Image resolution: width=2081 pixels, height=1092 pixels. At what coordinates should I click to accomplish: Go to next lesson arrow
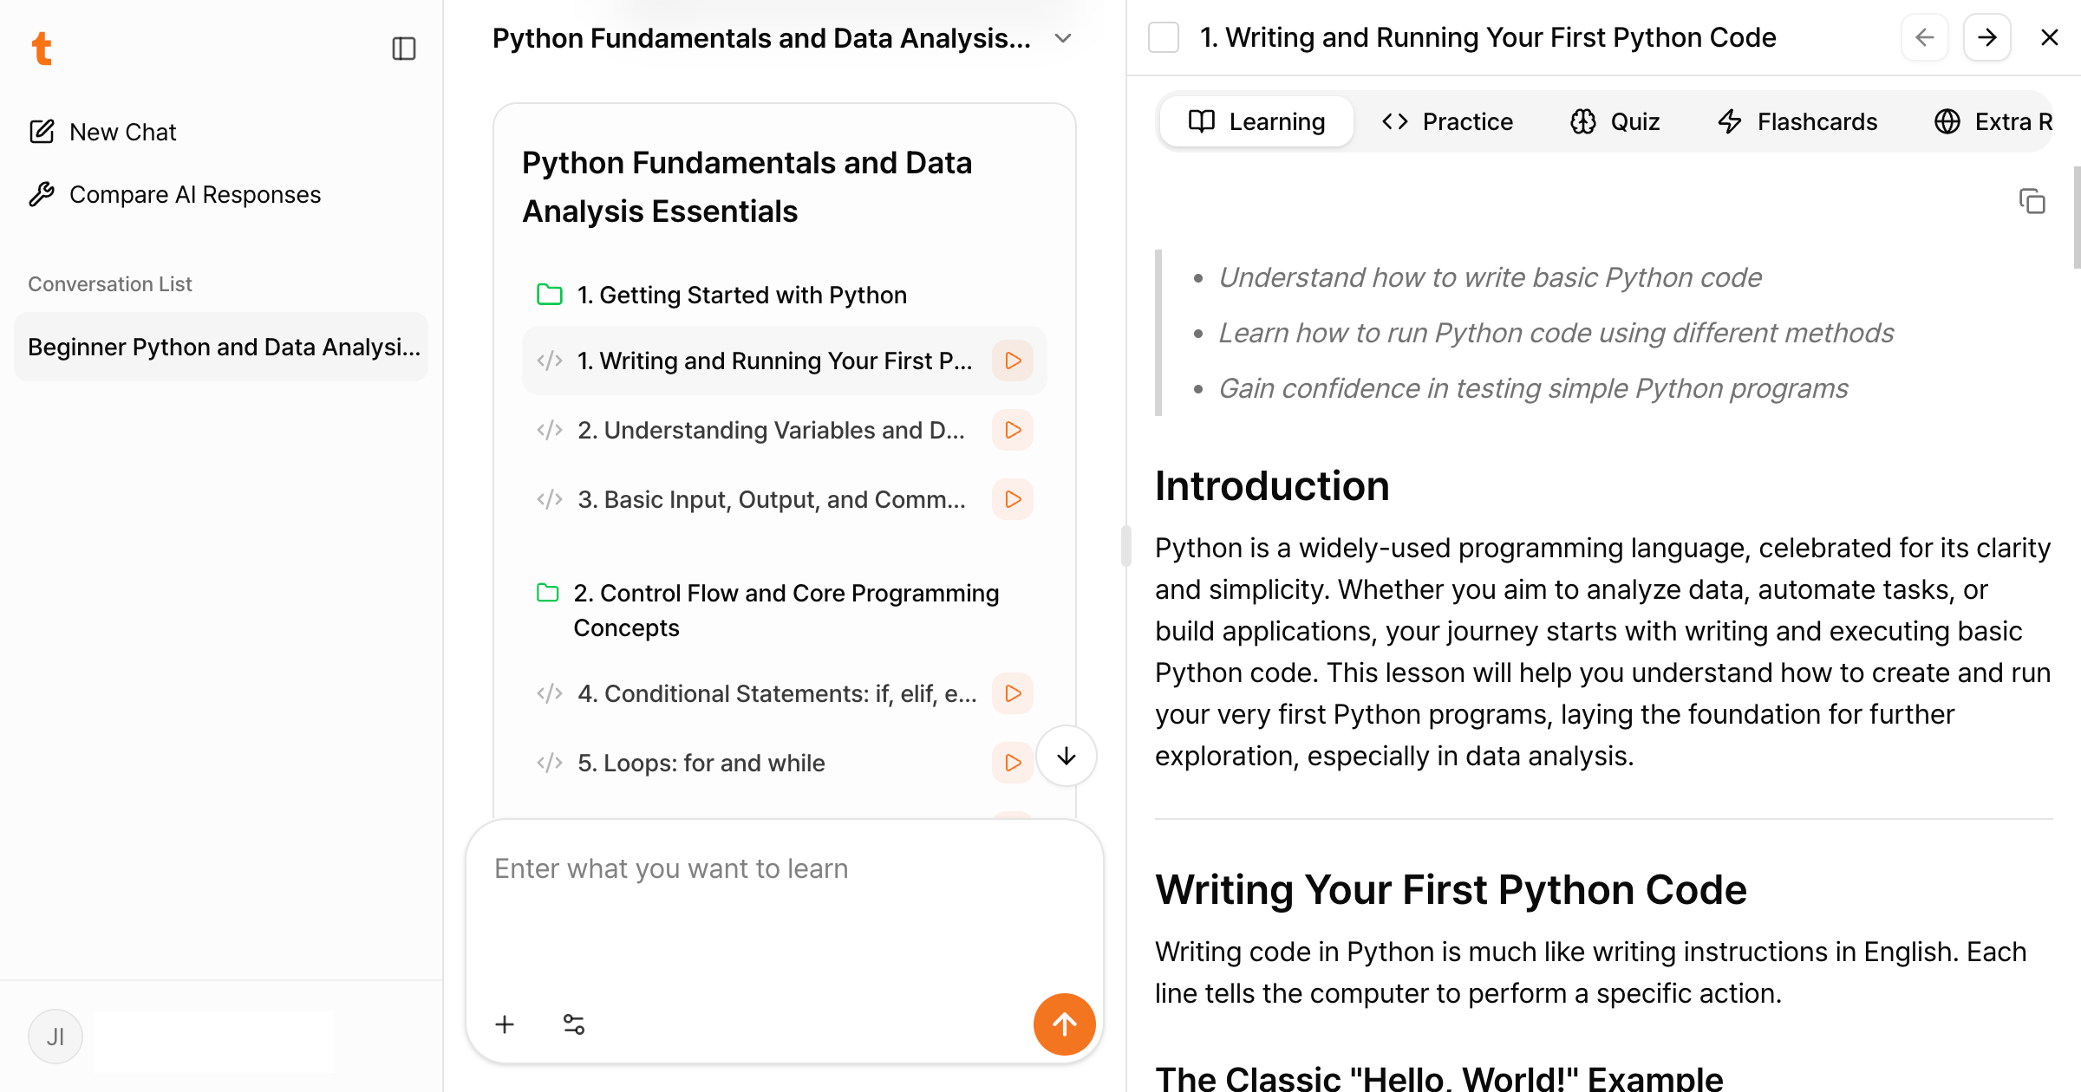[x=1986, y=37]
